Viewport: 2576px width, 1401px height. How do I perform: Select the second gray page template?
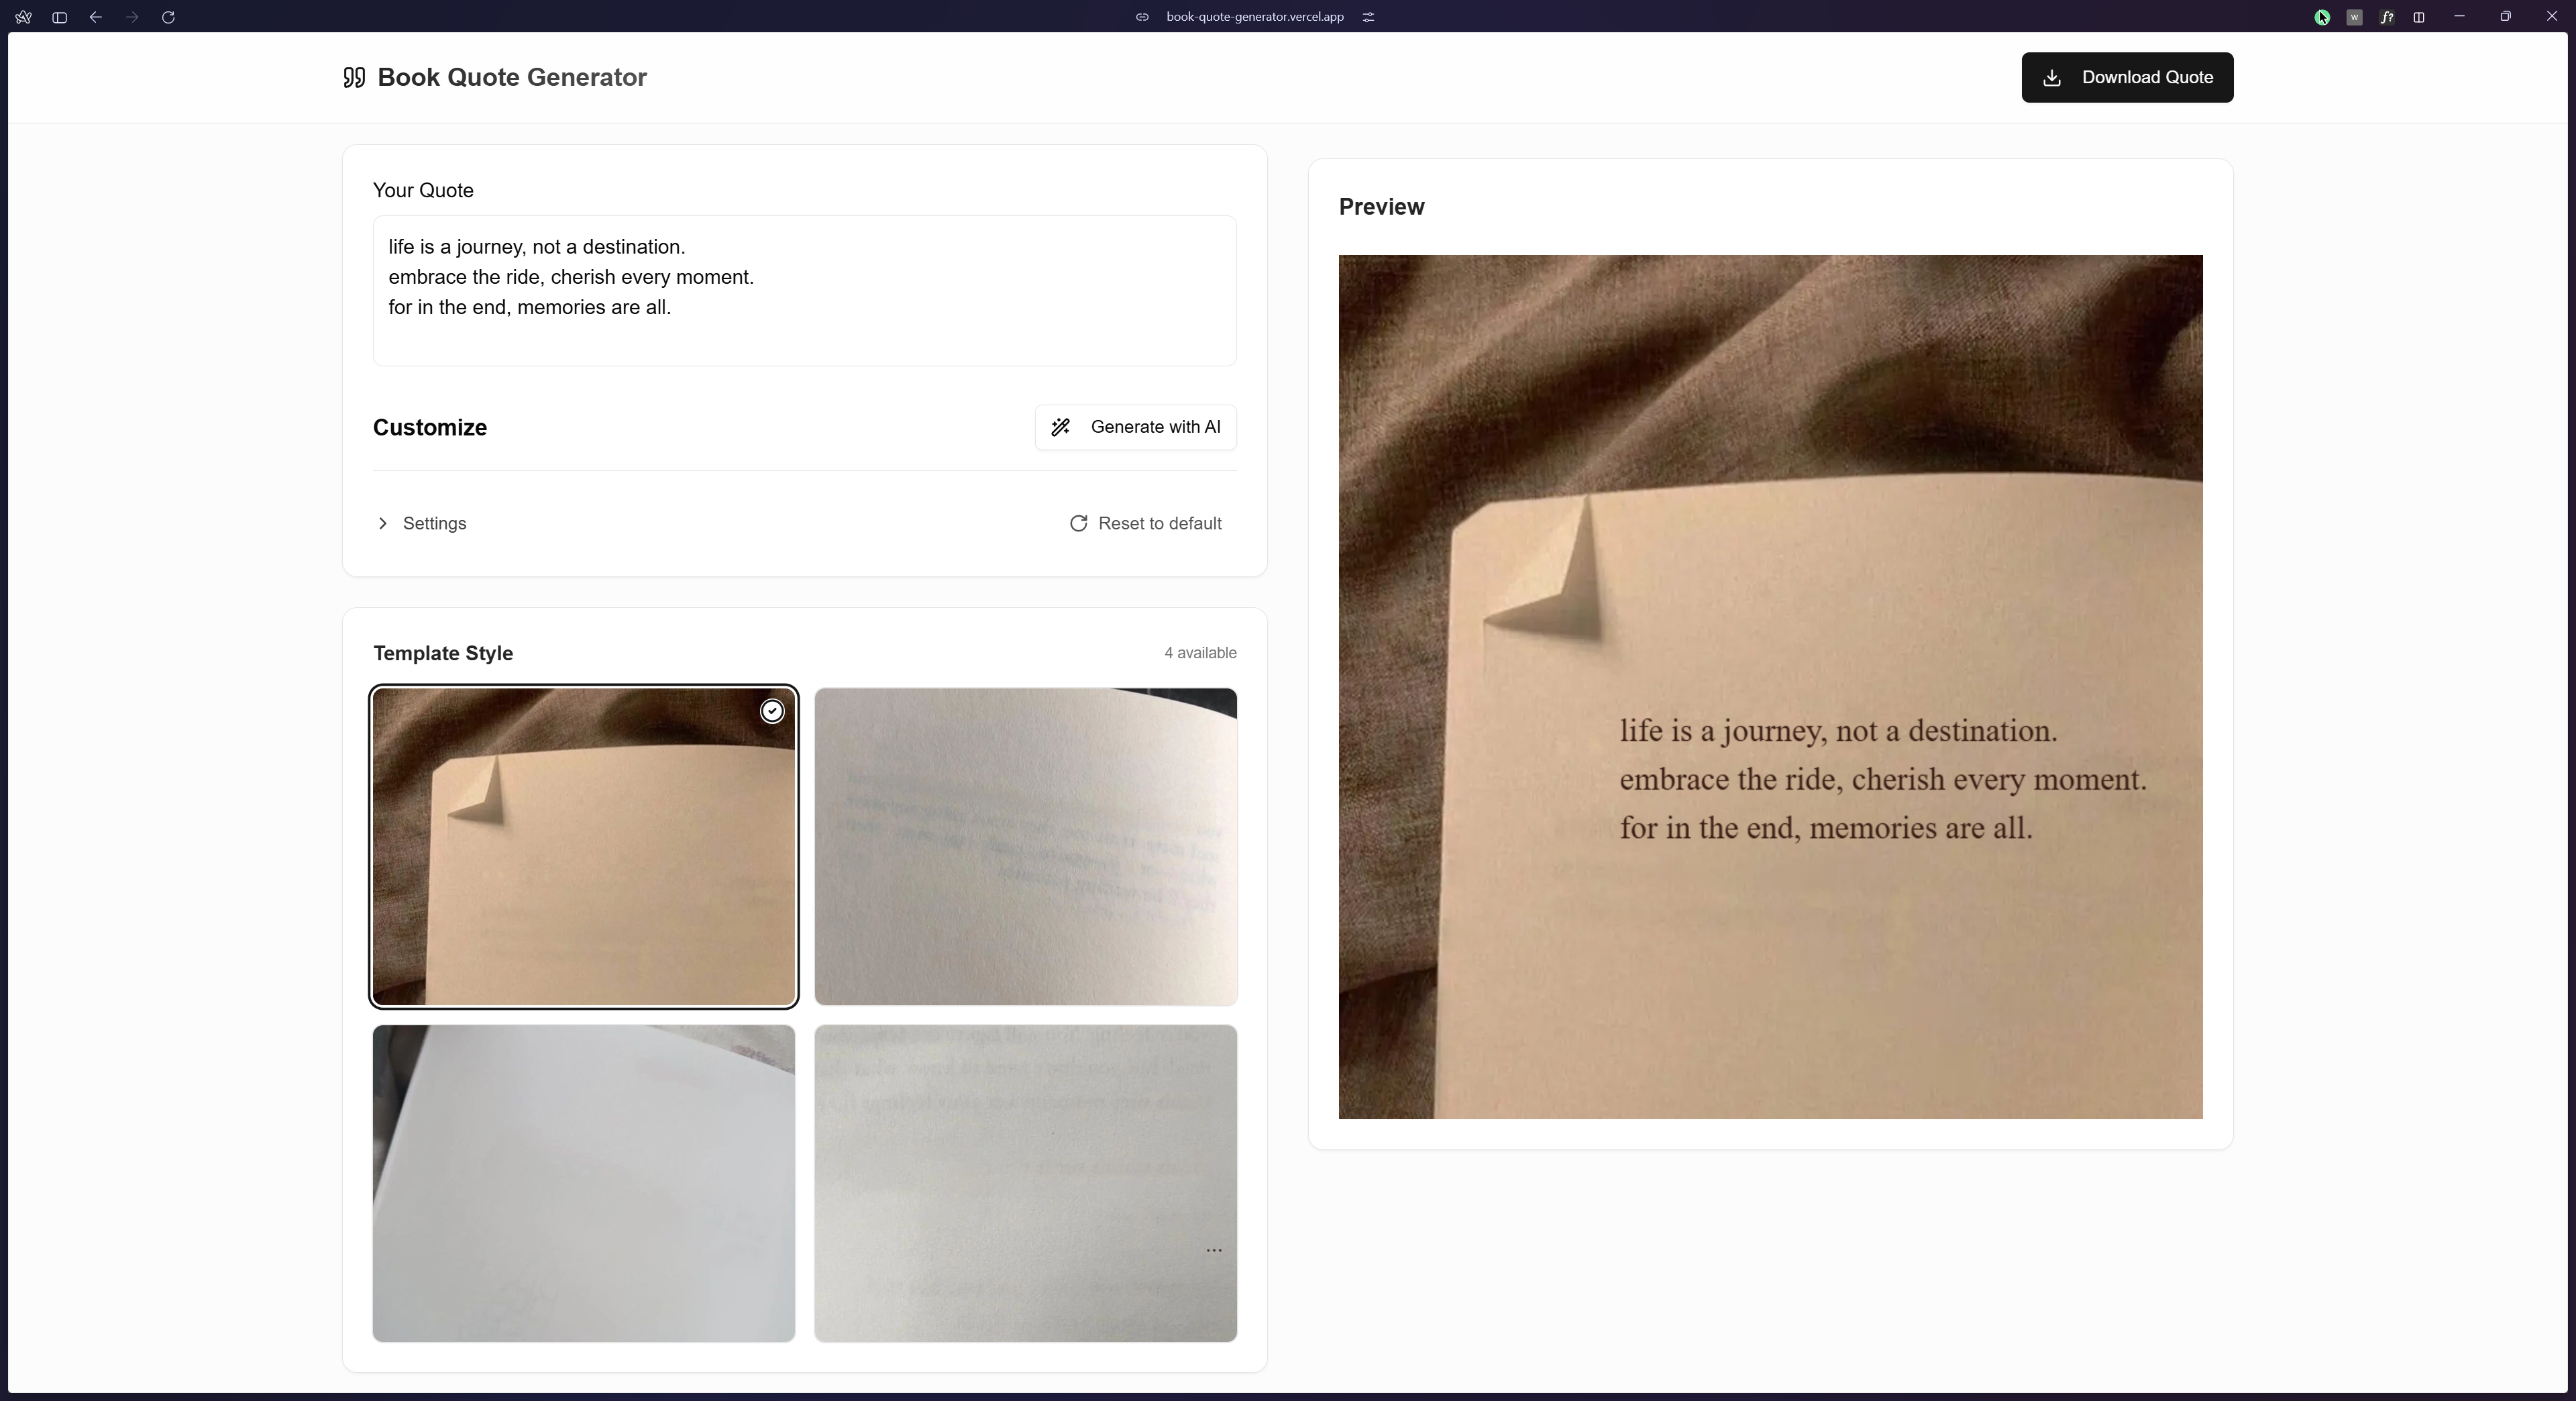pyautogui.click(x=1025, y=846)
